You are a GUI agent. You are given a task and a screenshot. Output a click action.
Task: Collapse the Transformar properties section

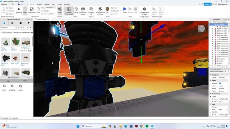tap(211, 94)
